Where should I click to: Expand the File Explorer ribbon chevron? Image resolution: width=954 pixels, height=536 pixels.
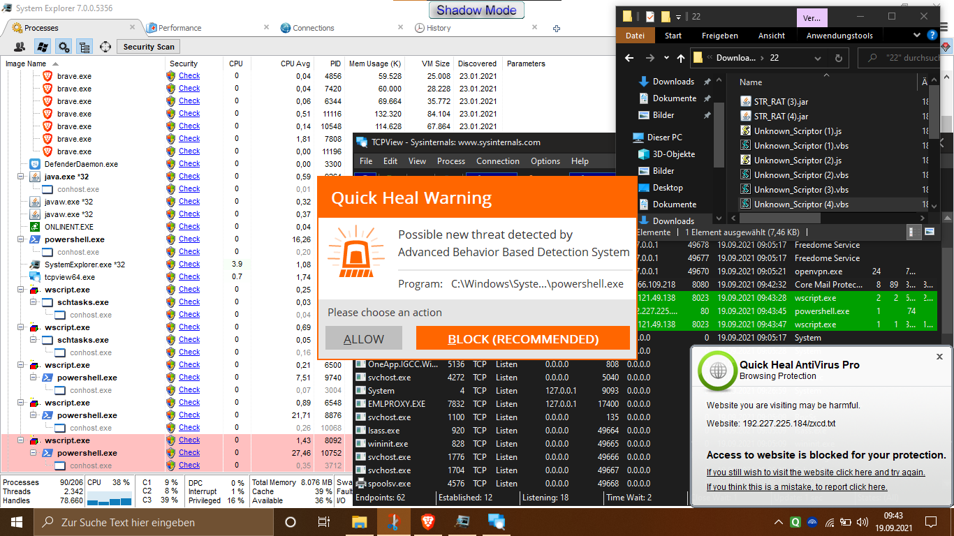917,36
